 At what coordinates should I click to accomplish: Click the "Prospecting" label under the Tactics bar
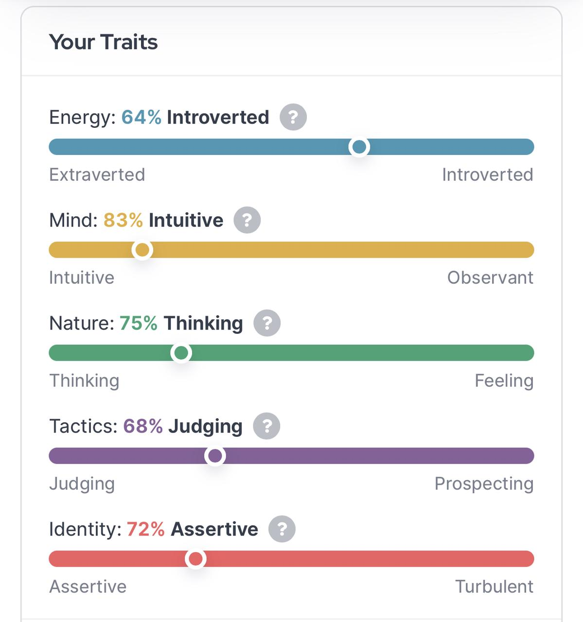(484, 484)
